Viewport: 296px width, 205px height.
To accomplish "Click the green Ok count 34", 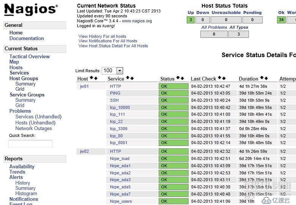I will coord(281,20).
